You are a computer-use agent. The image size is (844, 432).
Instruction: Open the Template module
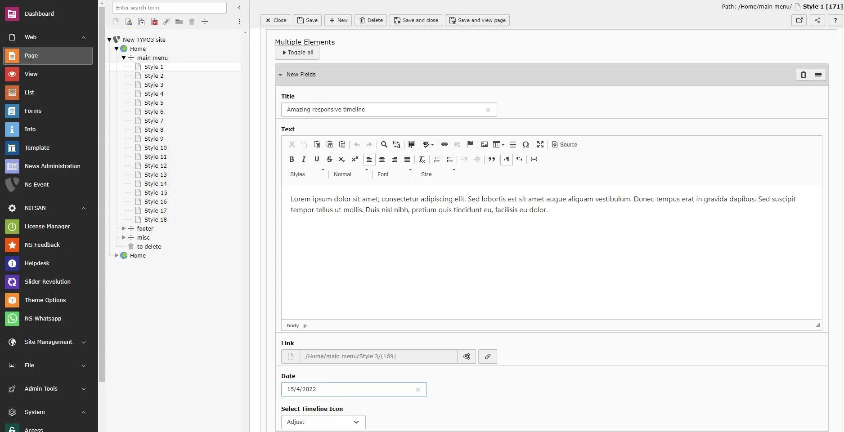click(48, 148)
